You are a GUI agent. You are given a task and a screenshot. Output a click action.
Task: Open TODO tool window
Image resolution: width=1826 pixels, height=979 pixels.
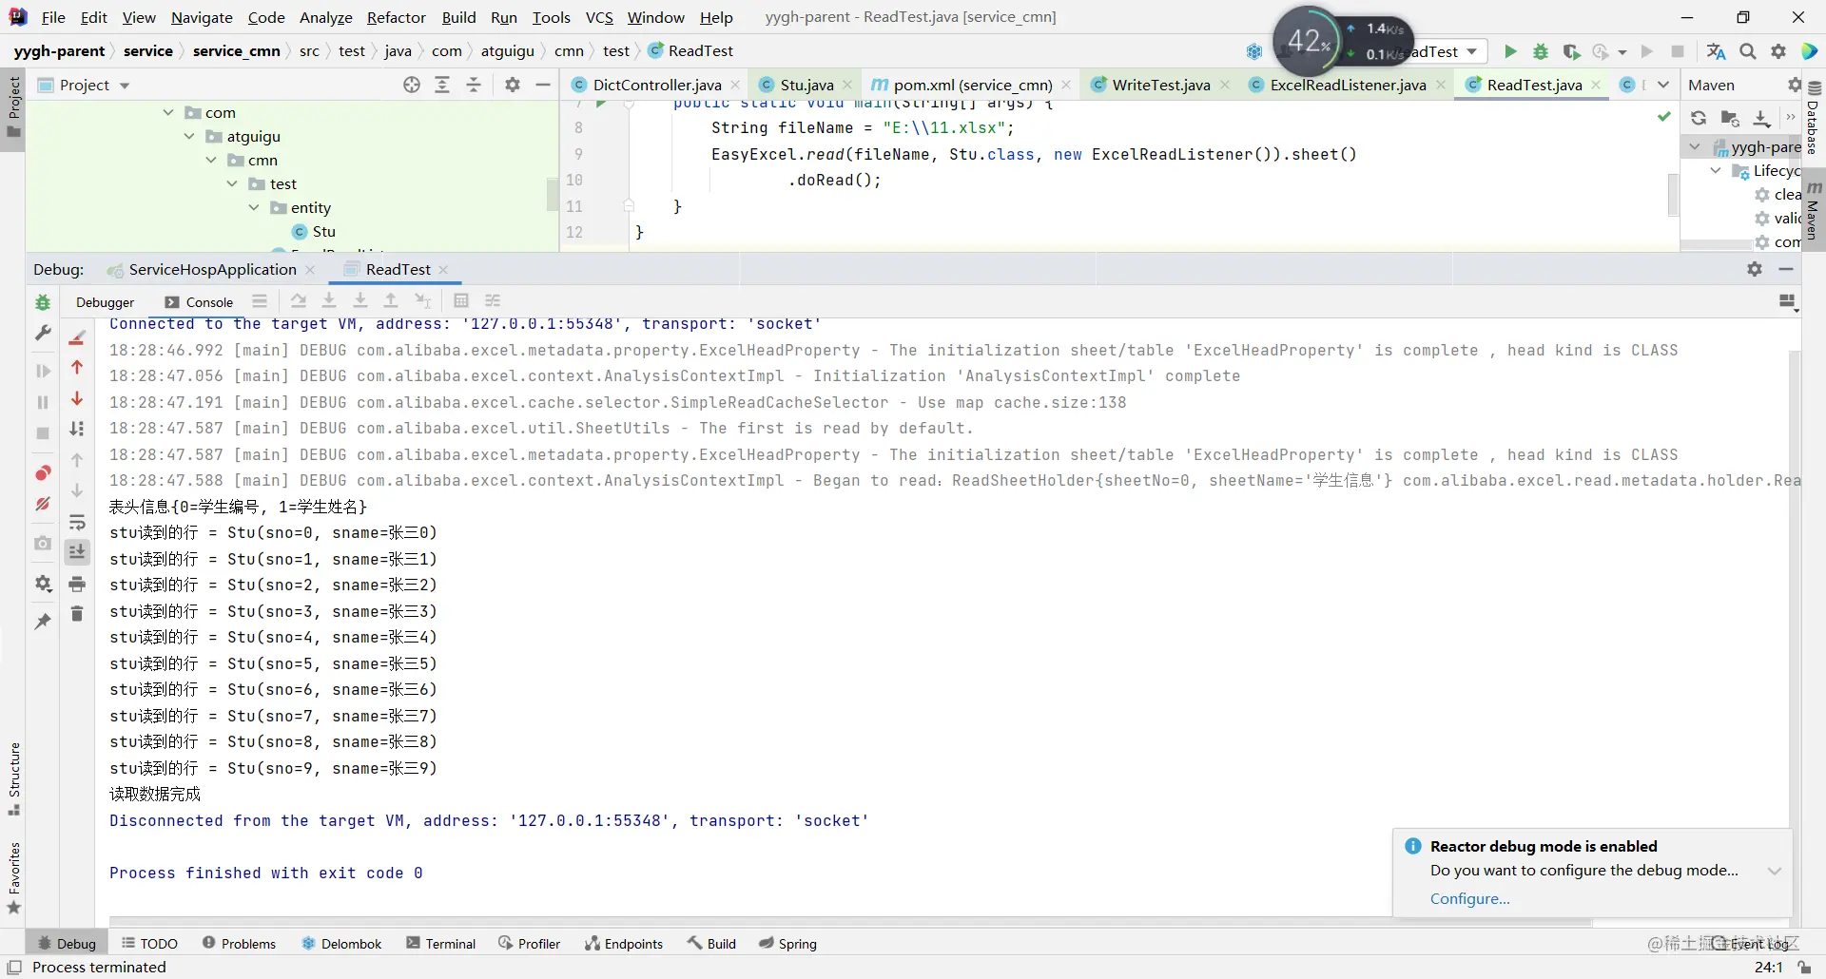(149, 944)
